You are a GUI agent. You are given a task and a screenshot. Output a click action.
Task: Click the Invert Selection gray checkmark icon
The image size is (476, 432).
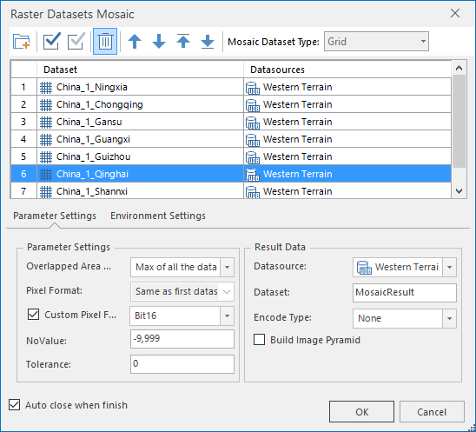(x=76, y=42)
